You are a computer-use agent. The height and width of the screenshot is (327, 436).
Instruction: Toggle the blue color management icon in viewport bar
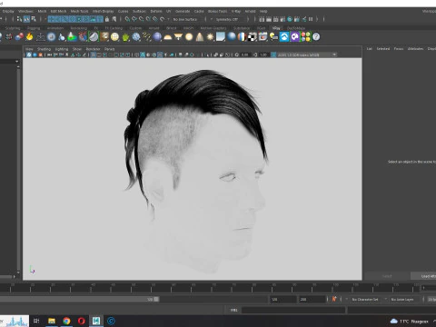(x=273, y=54)
